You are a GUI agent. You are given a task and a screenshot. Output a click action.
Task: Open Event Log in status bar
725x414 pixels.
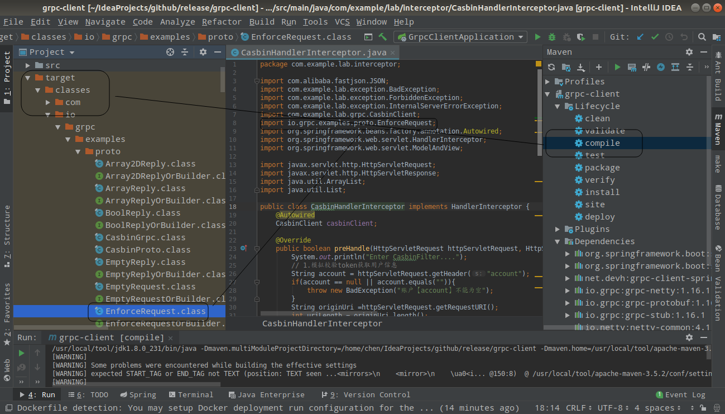coord(680,394)
